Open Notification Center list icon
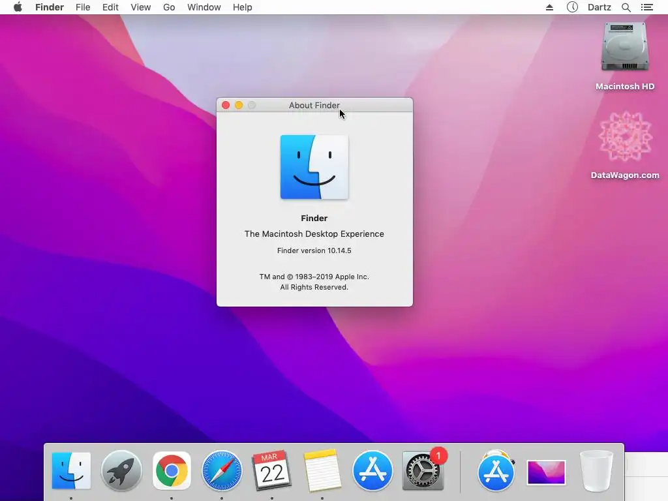 pos(646,7)
